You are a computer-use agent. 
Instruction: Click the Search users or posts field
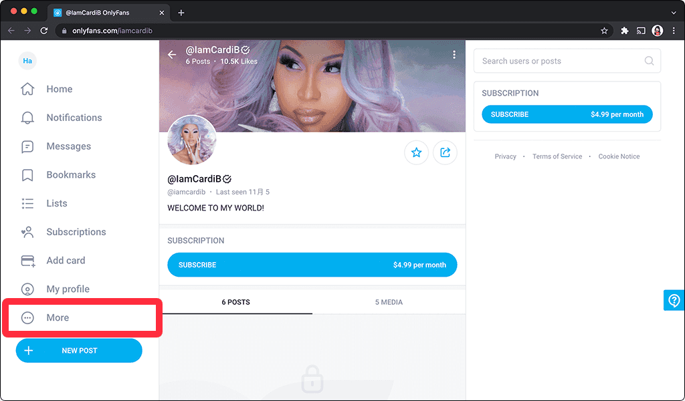pyautogui.click(x=567, y=61)
